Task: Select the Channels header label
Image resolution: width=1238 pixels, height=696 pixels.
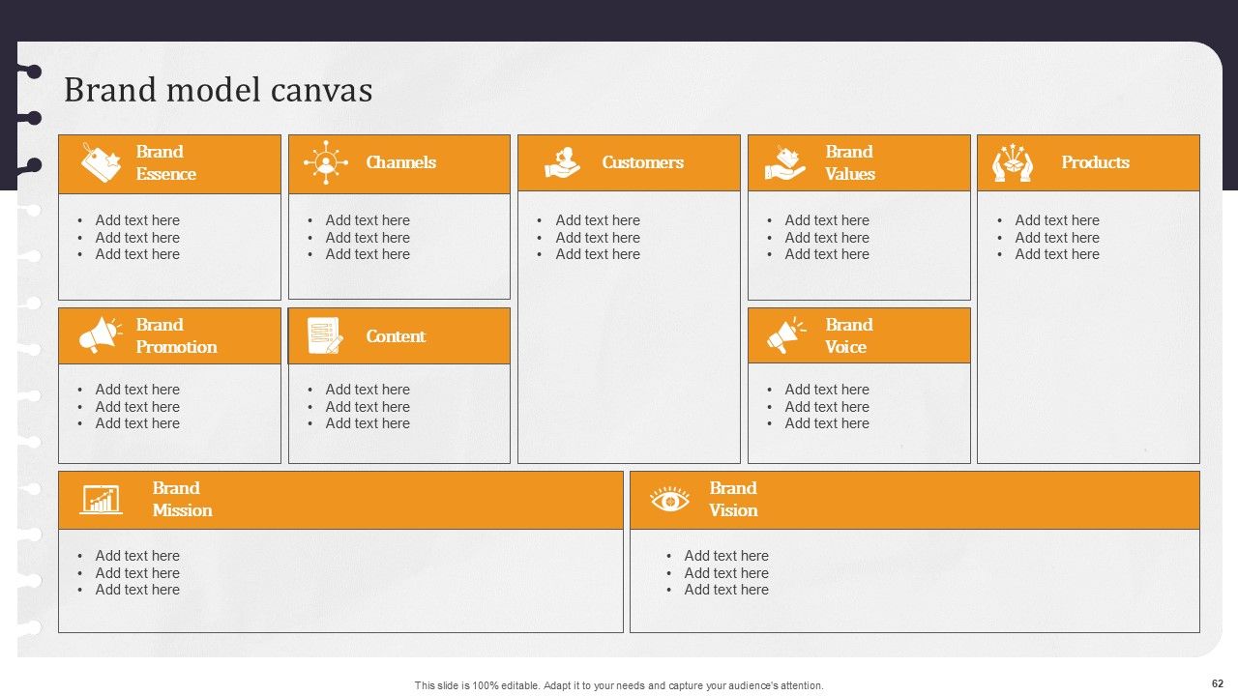Action: tap(400, 162)
